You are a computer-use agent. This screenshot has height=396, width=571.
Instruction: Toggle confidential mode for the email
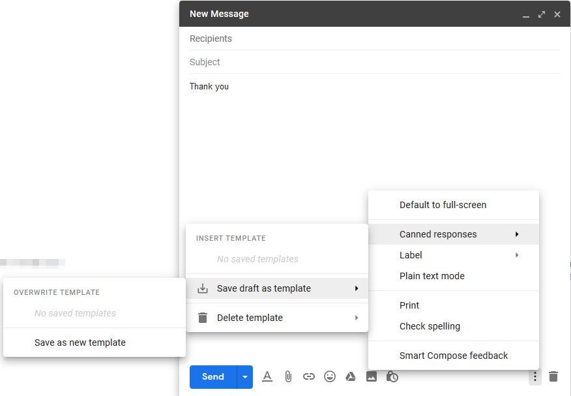click(392, 376)
